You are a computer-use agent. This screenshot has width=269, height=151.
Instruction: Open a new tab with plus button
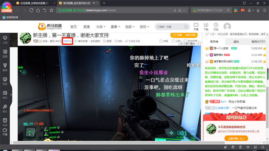point(104,3)
